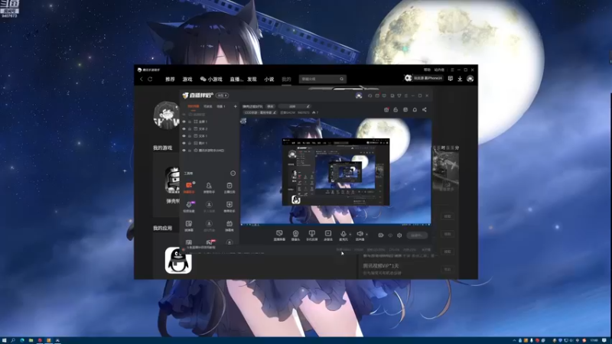Open the orange highlighted tool in 工具箱
The image size is (612, 344).
(189, 187)
